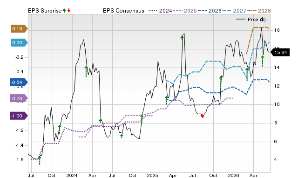
Task: Select the green surprise arrow in March 2024
Action: coord(86,71)
